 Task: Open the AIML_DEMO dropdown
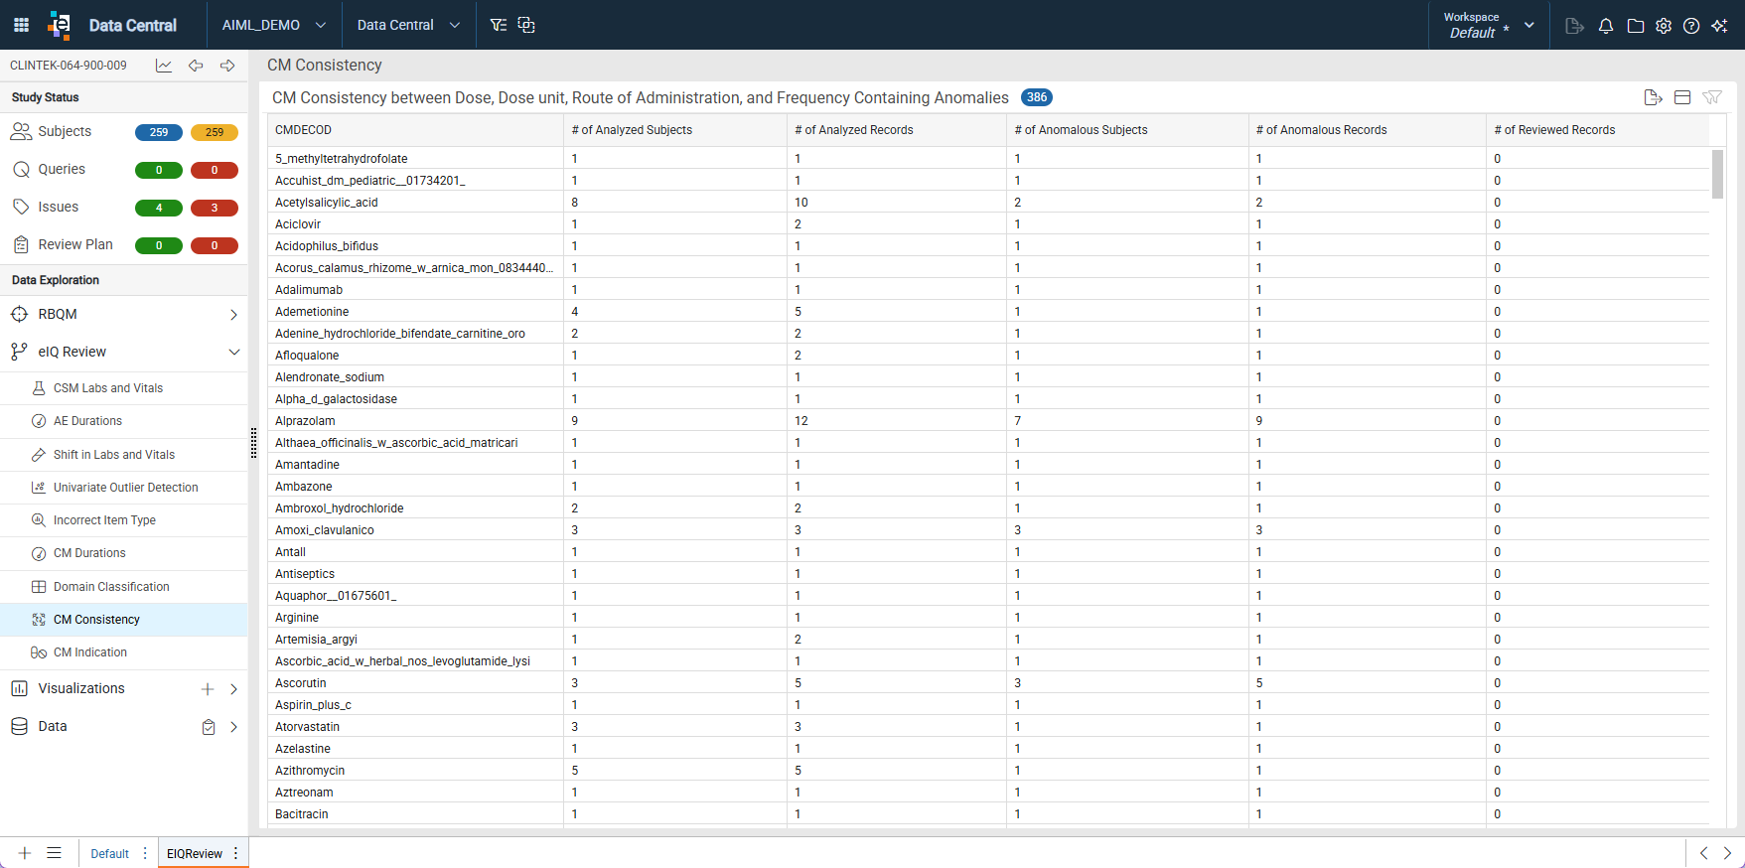tap(274, 25)
